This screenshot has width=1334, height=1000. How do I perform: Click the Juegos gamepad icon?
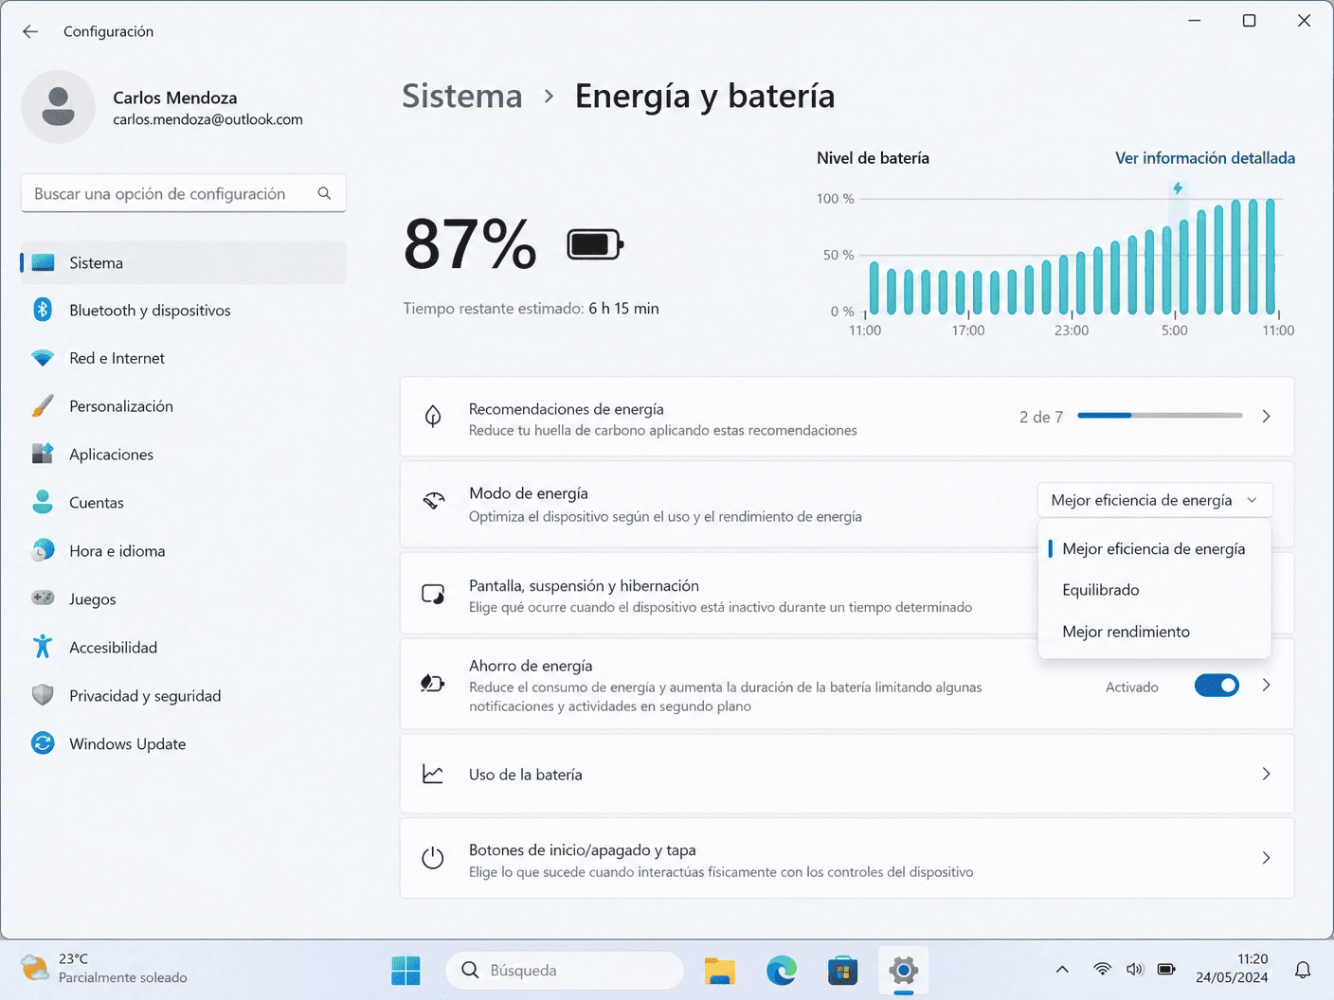(x=43, y=598)
